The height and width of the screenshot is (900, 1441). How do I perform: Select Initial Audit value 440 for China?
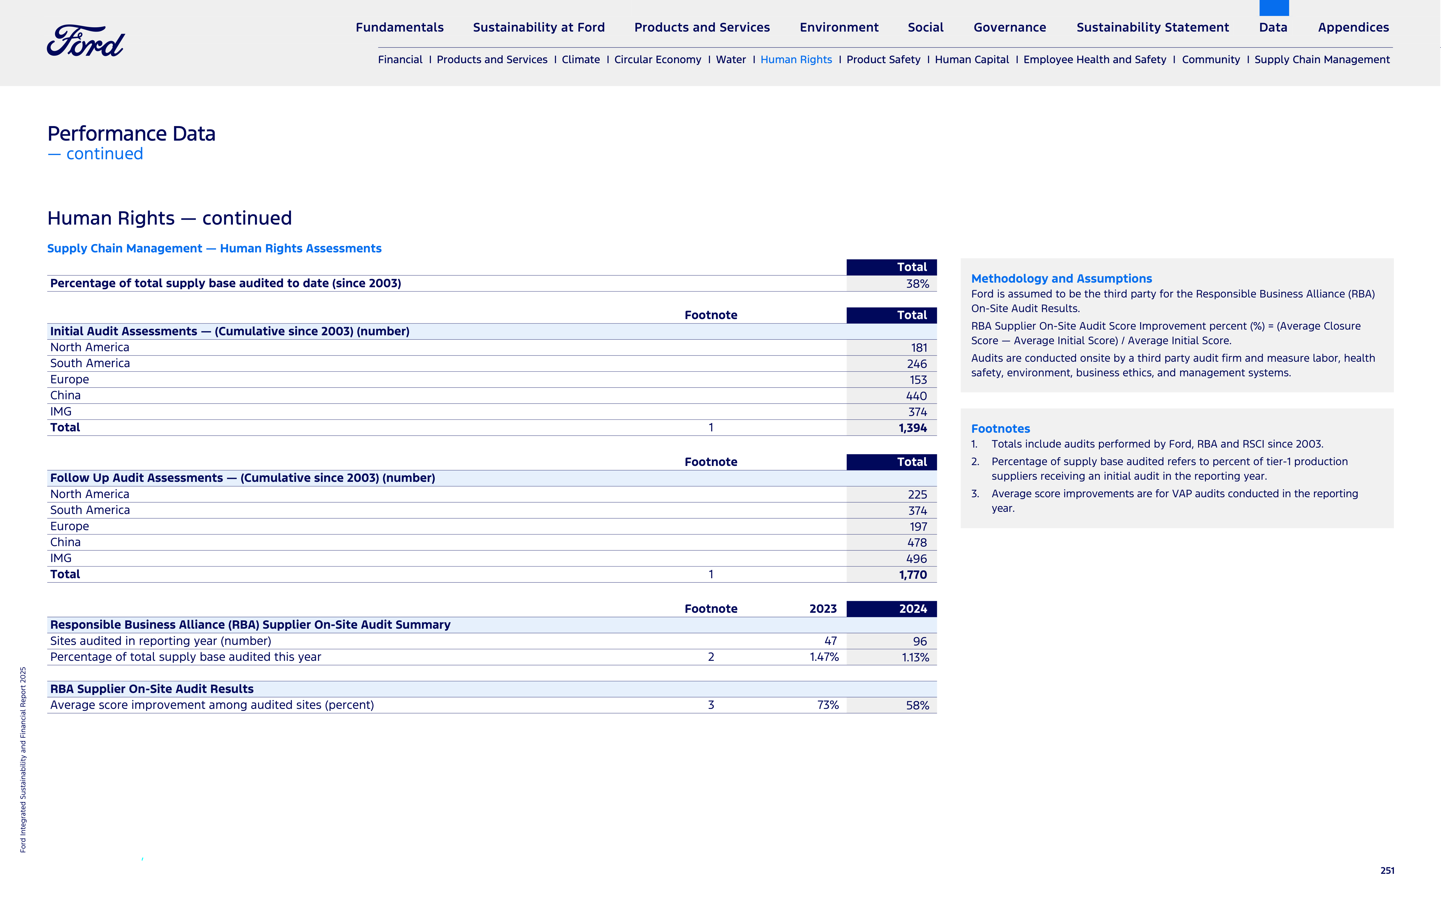[916, 396]
